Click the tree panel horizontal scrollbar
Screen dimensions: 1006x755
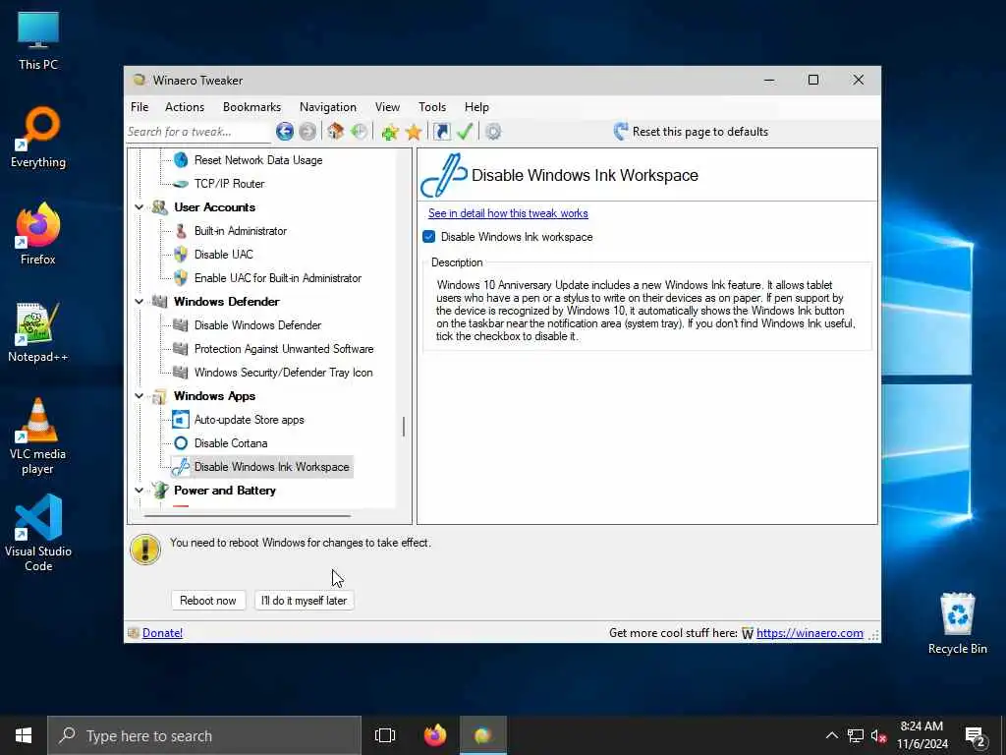click(248, 515)
